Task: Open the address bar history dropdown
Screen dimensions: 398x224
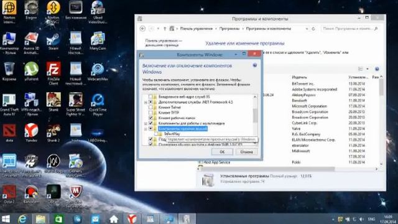Action: (307, 29)
